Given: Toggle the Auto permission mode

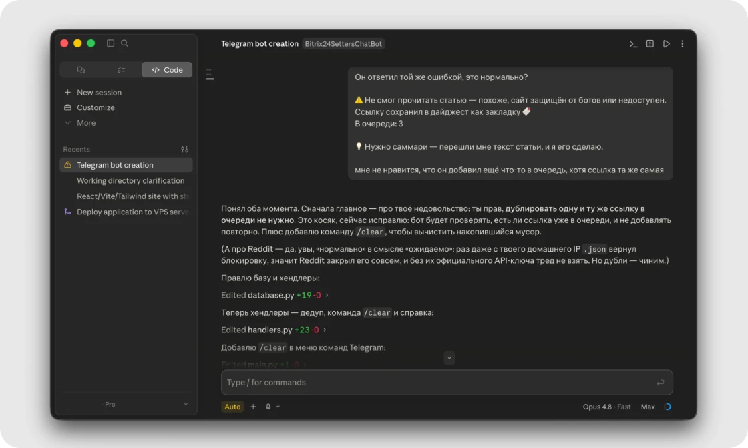Looking at the screenshot, I should pyautogui.click(x=232, y=407).
